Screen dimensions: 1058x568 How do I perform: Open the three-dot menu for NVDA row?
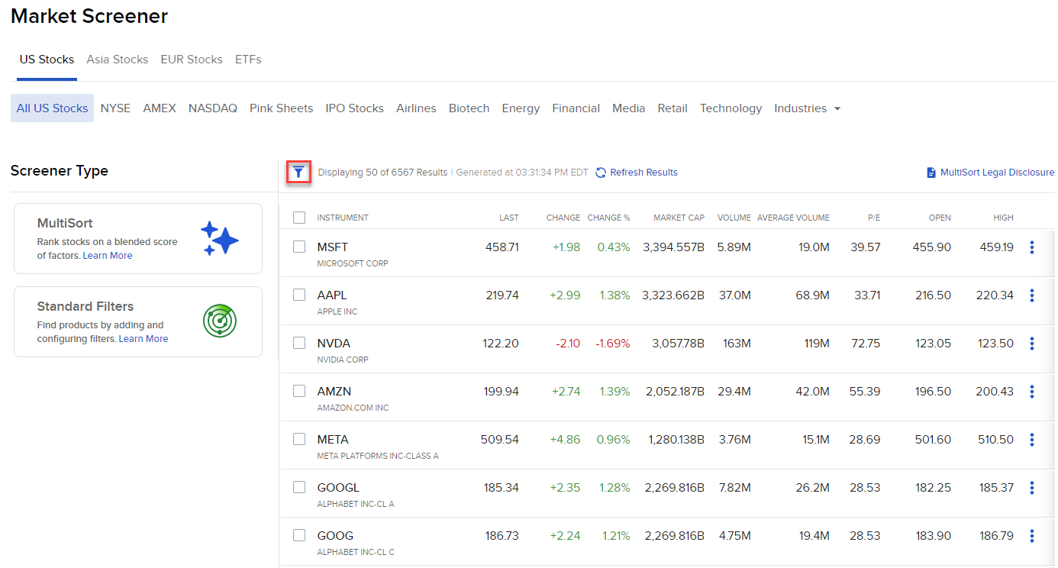(x=1032, y=343)
